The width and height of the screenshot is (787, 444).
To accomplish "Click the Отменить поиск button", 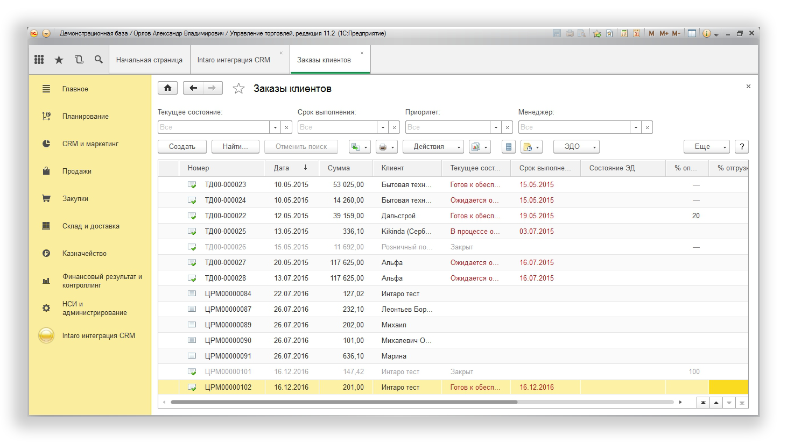I will (301, 147).
